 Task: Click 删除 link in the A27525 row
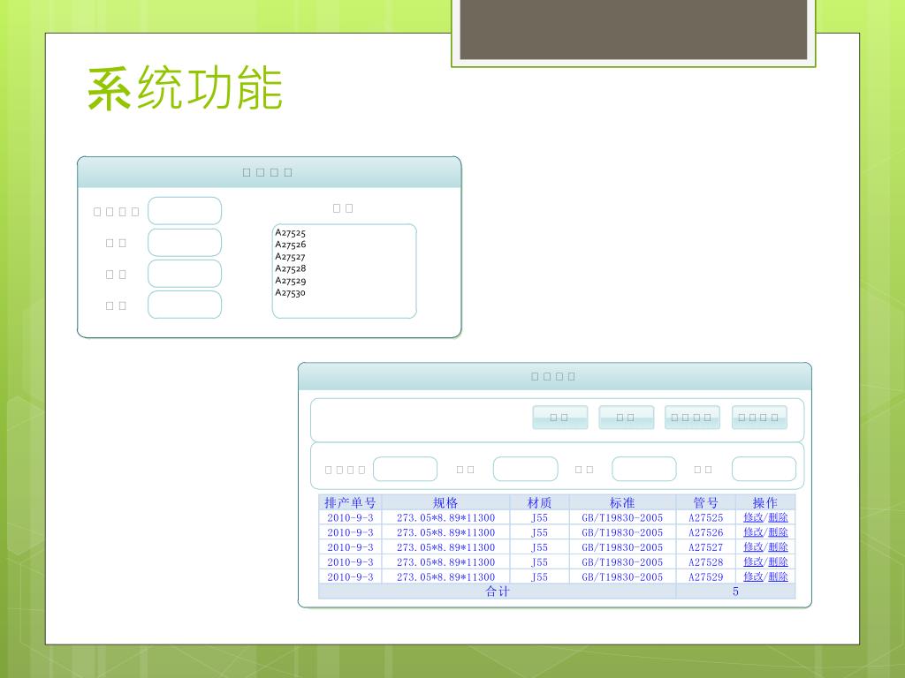(x=778, y=517)
